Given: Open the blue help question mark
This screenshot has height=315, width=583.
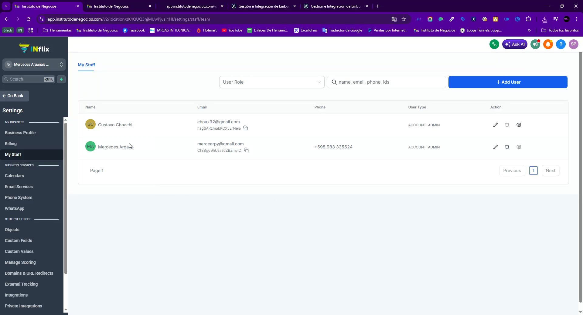Looking at the screenshot, I should point(561,44).
